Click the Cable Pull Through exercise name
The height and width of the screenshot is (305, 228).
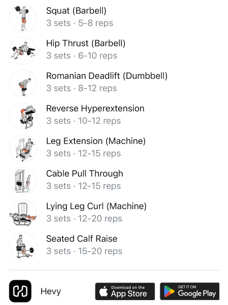(x=85, y=174)
